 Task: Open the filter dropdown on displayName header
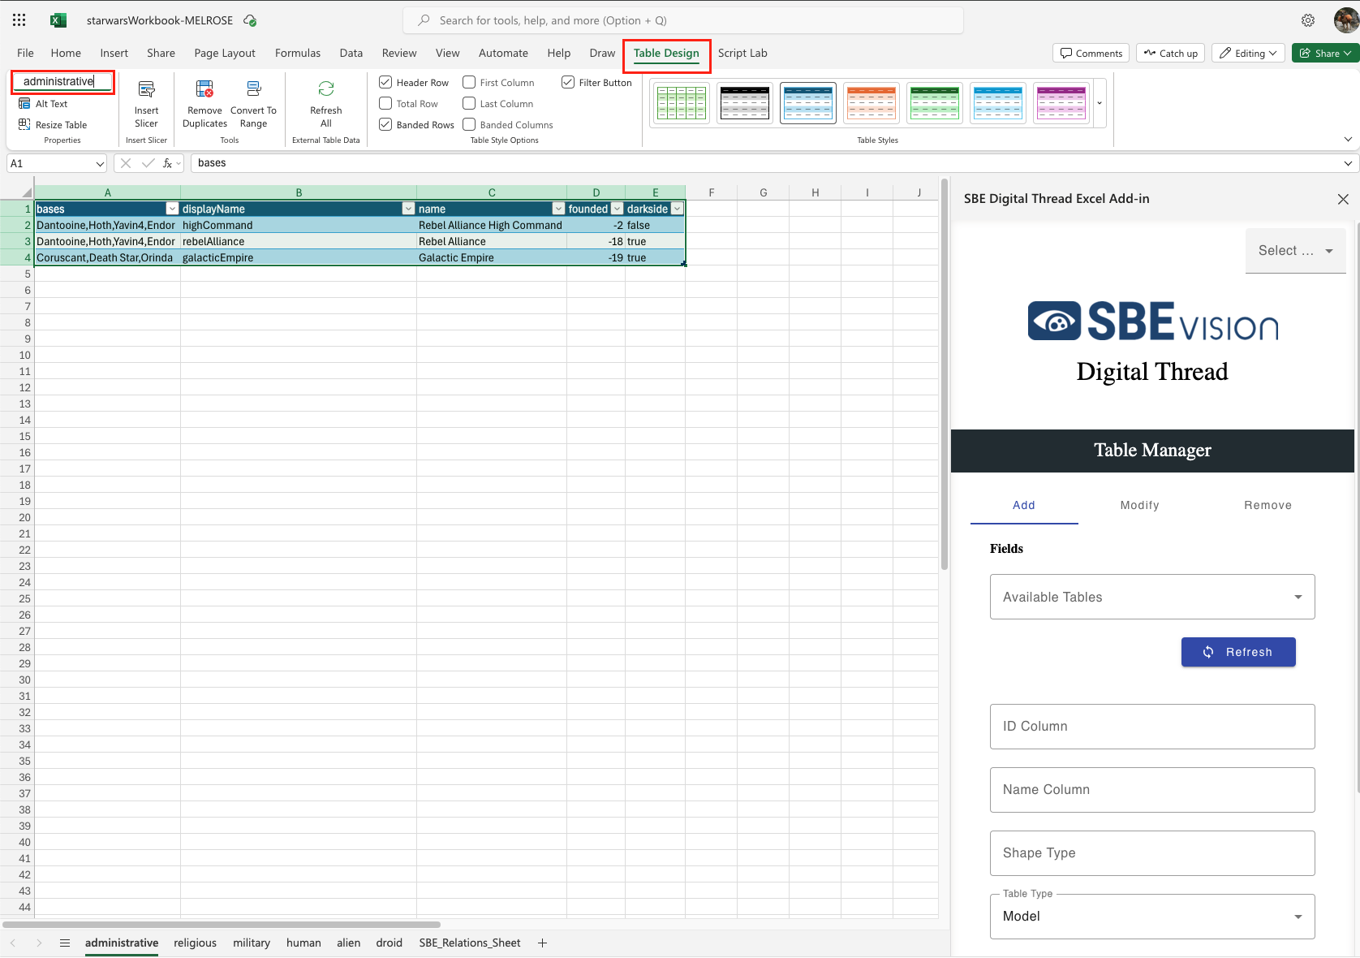[408, 209]
